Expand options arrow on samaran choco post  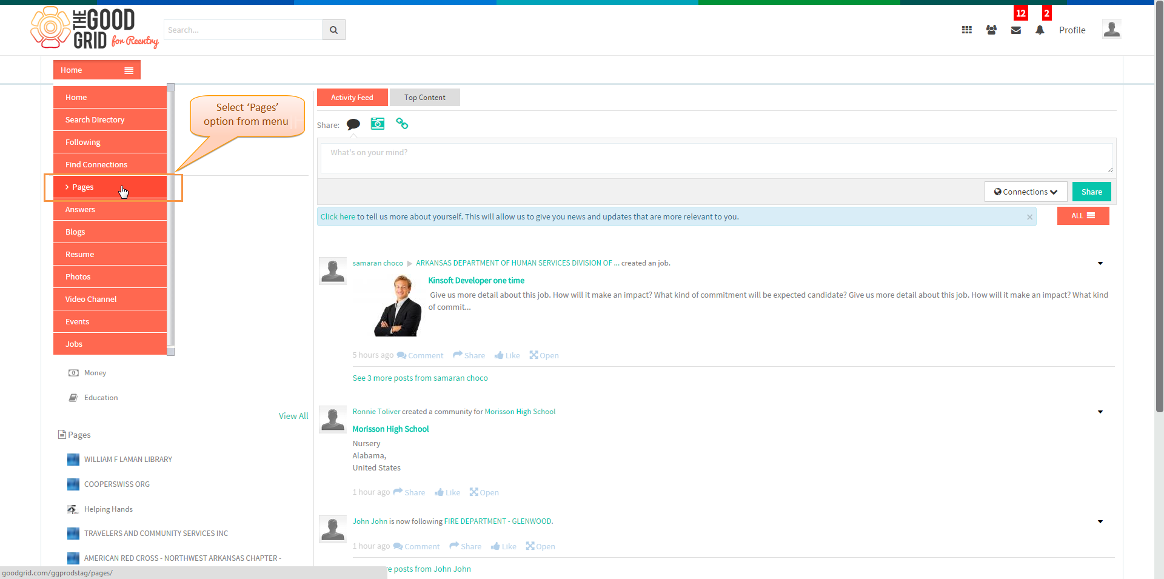pos(1100,263)
